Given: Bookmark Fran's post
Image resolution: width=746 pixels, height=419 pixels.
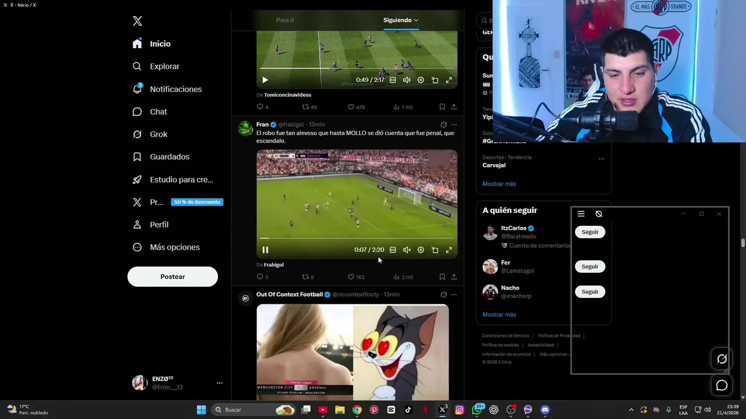Looking at the screenshot, I should coord(442,277).
